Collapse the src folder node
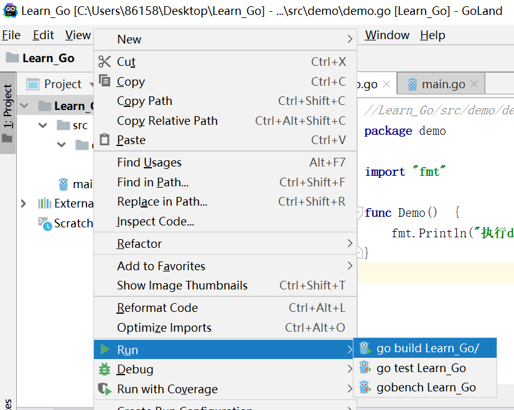Image resolution: width=514 pixels, height=410 pixels. 42,125
